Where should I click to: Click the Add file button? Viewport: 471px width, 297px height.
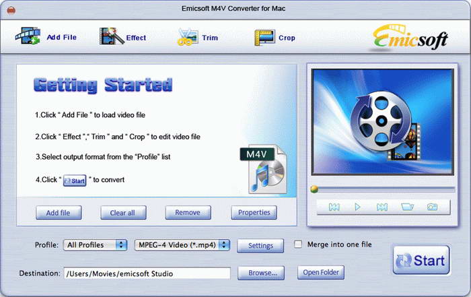pyautogui.click(x=59, y=213)
